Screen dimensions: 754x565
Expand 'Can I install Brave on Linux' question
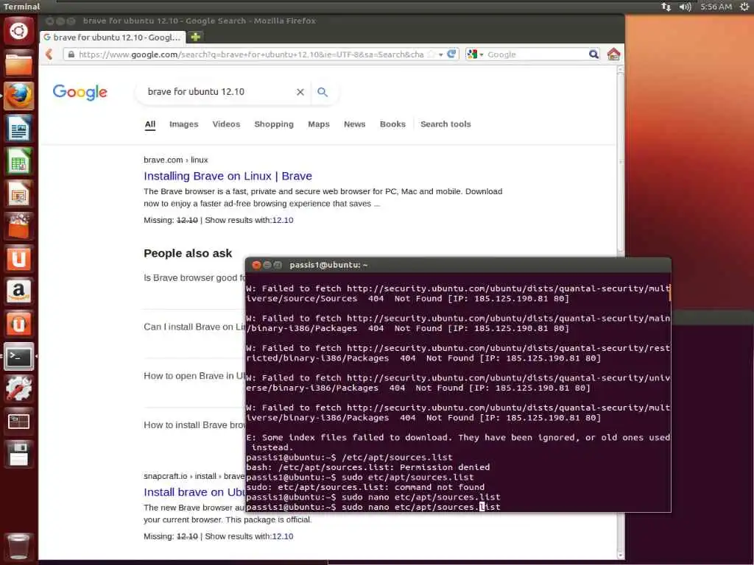click(194, 327)
